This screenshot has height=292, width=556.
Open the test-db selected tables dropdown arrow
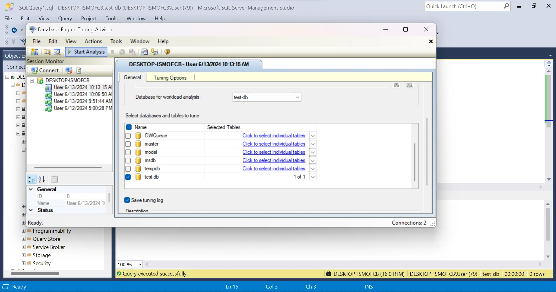(x=312, y=177)
